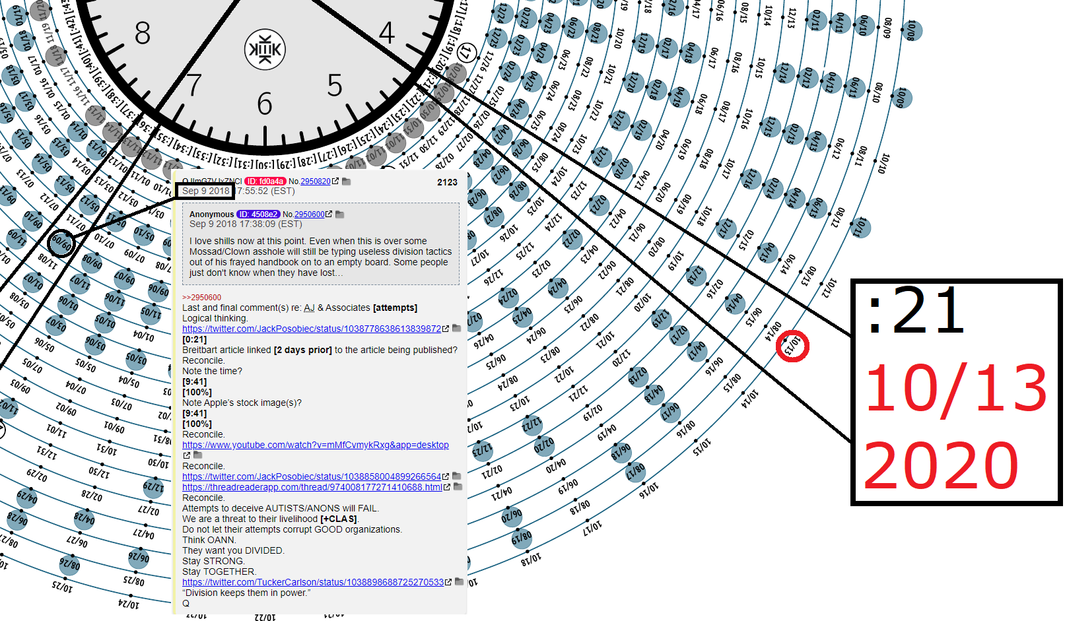Select the line 'They want you DIVIDED.'
This screenshot has height=621, width=1065.
(x=233, y=550)
